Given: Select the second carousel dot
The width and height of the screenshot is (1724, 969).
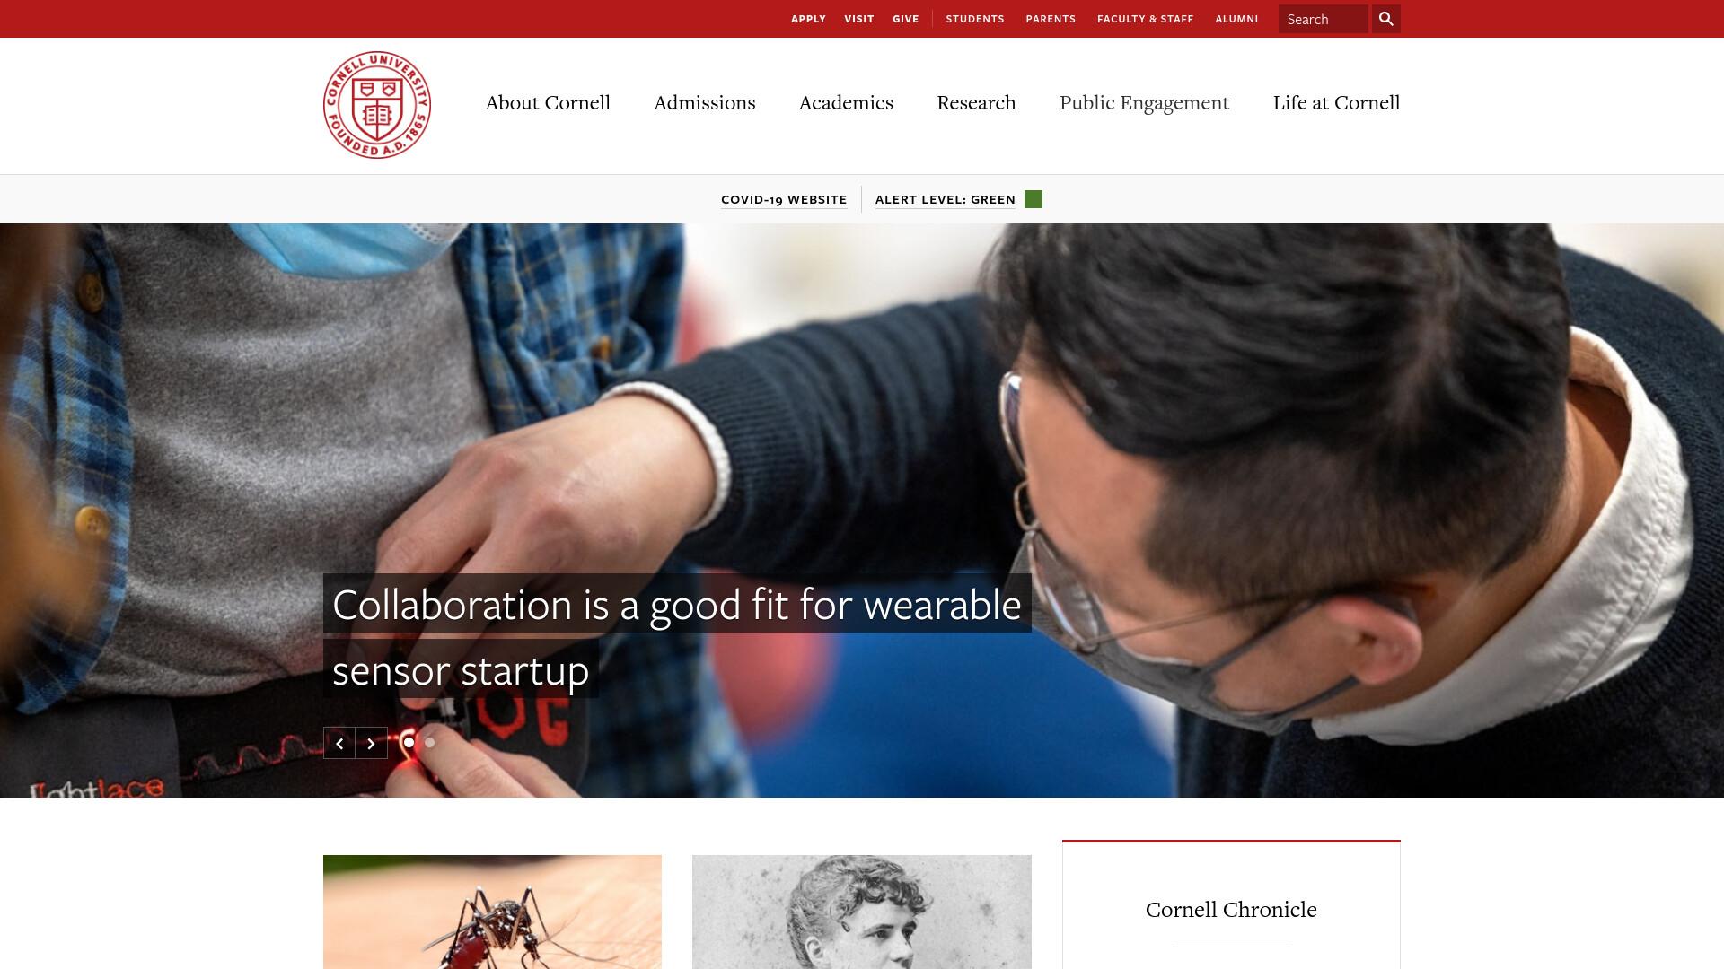Looking at the screenshot, I should point(430,742).
